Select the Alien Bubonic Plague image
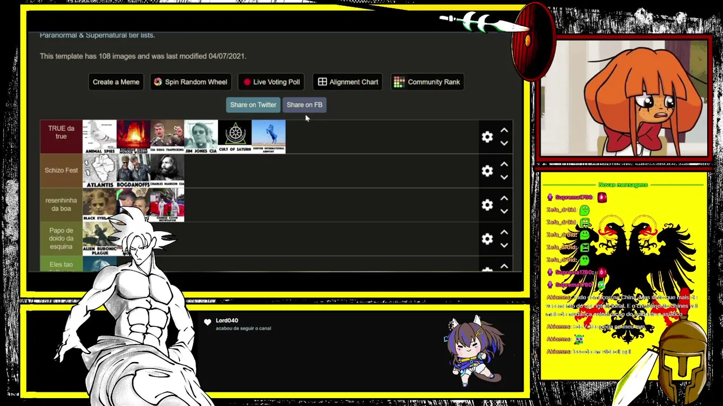723x406 pixels. coord(99,238)
